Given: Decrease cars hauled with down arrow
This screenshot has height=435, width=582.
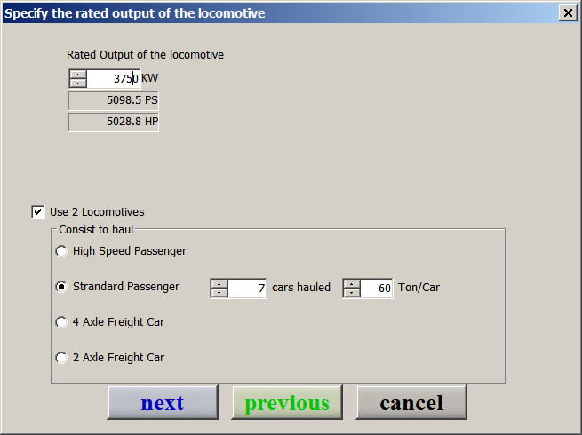Looking at the screenshot, I should 219,293.
